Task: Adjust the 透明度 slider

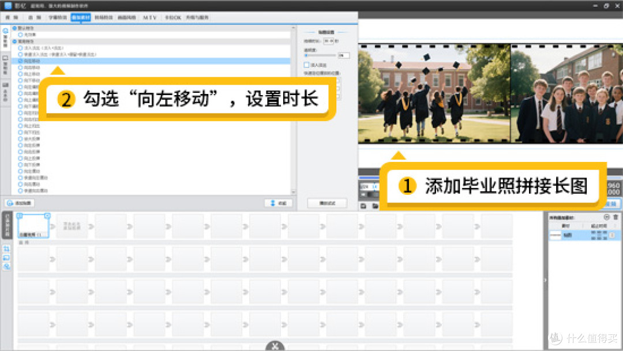Action: click(320, 55)
